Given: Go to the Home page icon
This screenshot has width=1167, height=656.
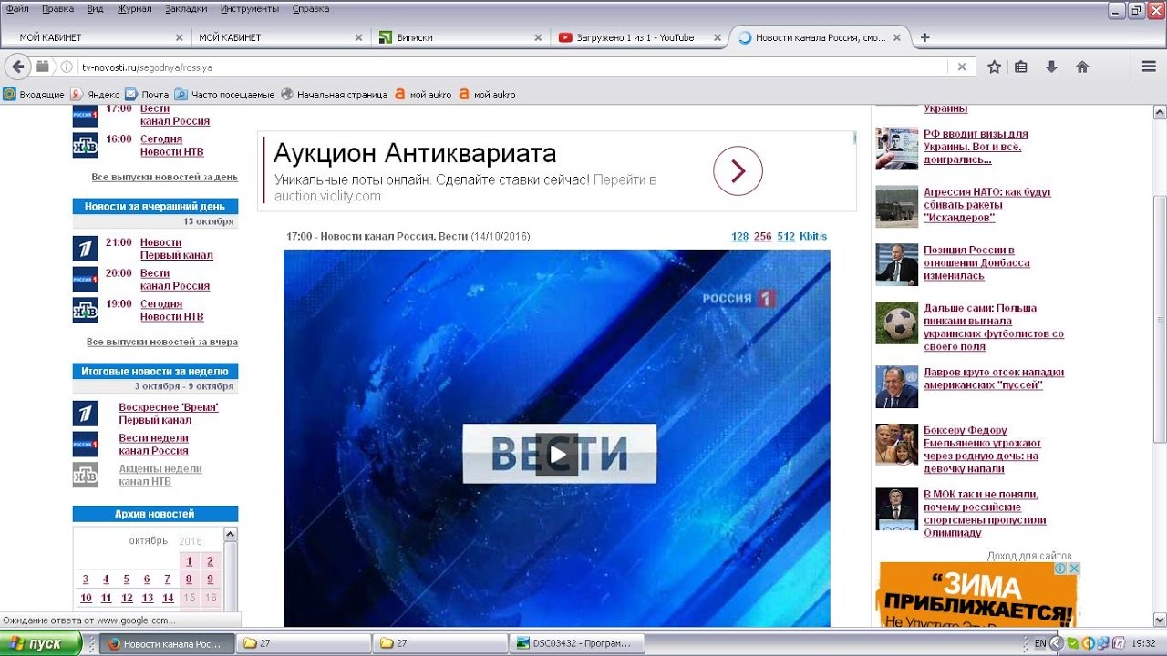Looking at the screenshot, I should [x=1082, y=67].
